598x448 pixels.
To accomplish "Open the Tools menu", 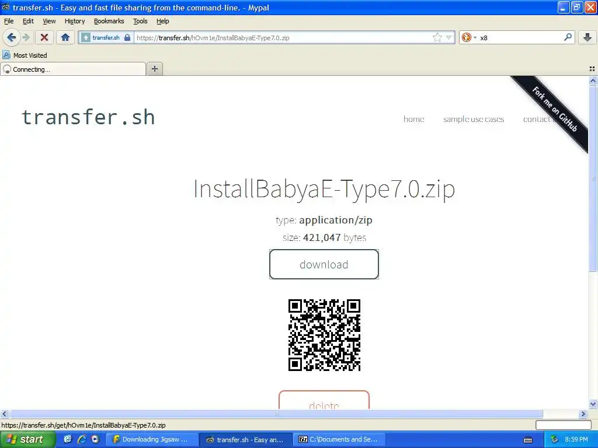I will pos(140,21).
